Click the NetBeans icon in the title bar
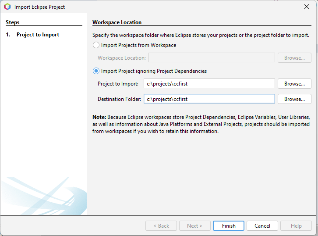This screenshot has height=236, width=318. point(7,7)
